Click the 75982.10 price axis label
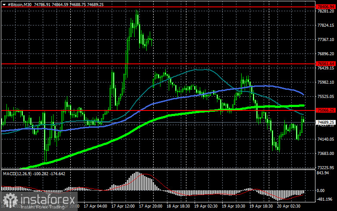This screenshot has height=211, width=337. [326, 82]
